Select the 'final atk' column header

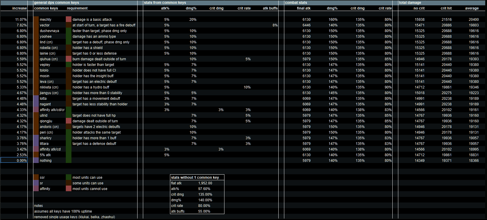point(304,8)
